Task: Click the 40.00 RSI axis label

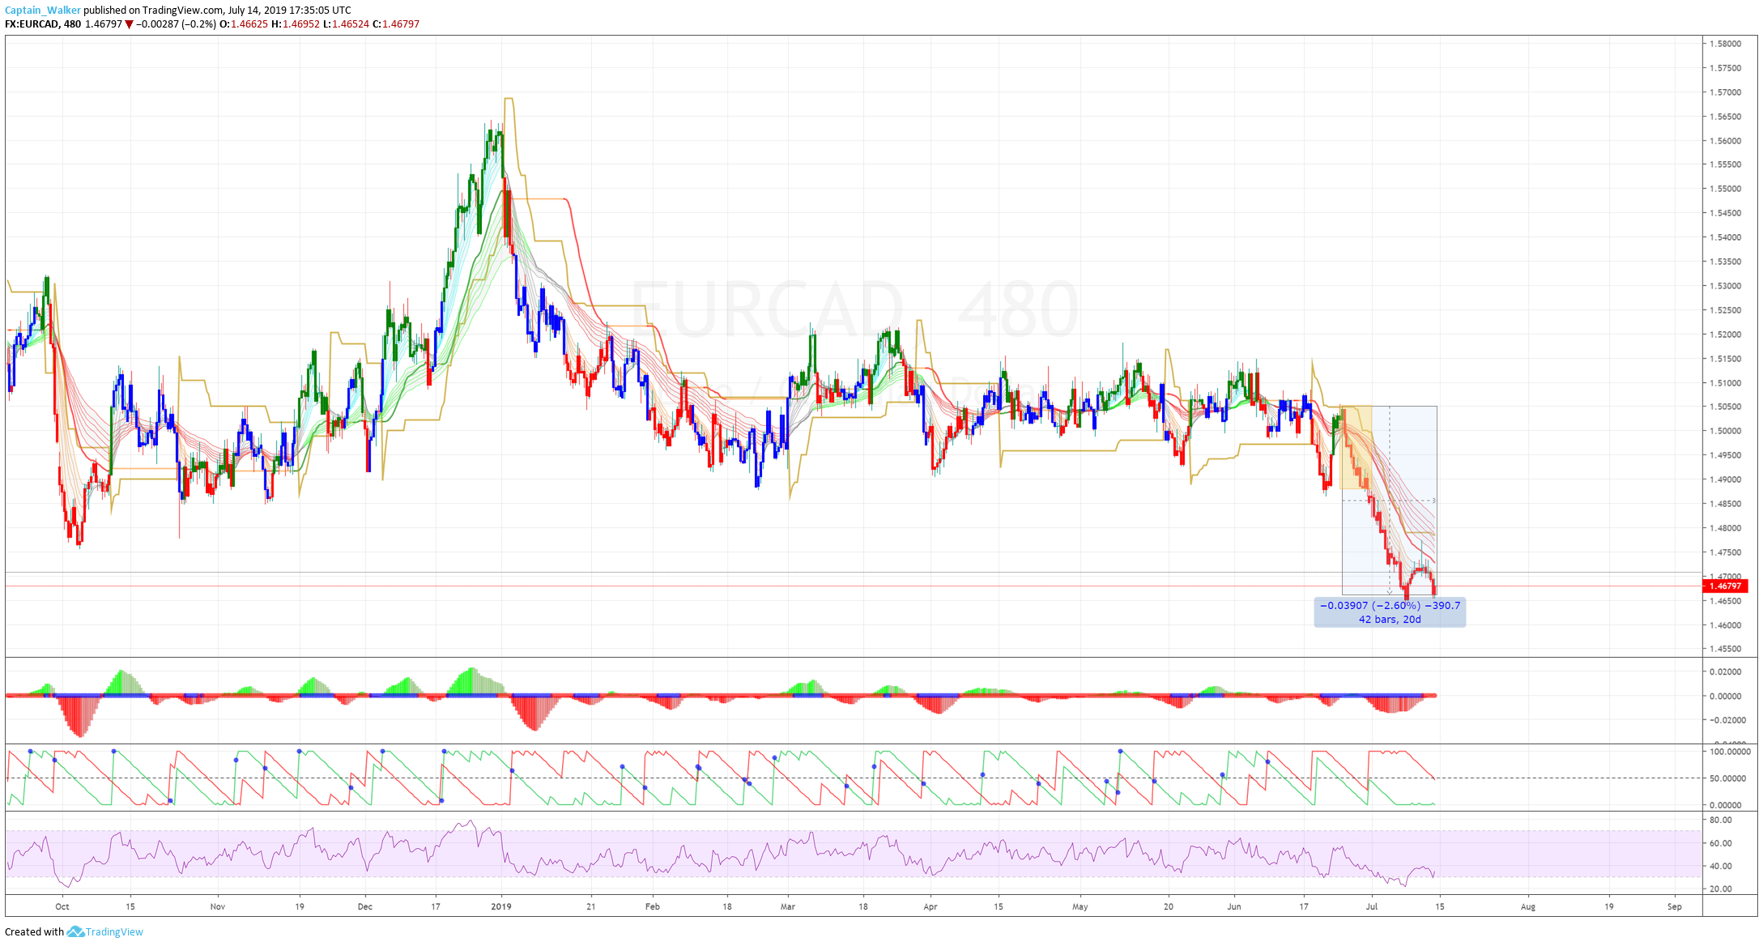Action: pos(1721,866)
